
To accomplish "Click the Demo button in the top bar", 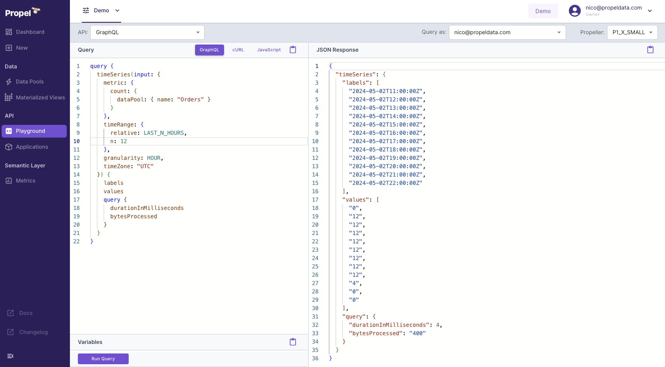I will tap(543, 11).
